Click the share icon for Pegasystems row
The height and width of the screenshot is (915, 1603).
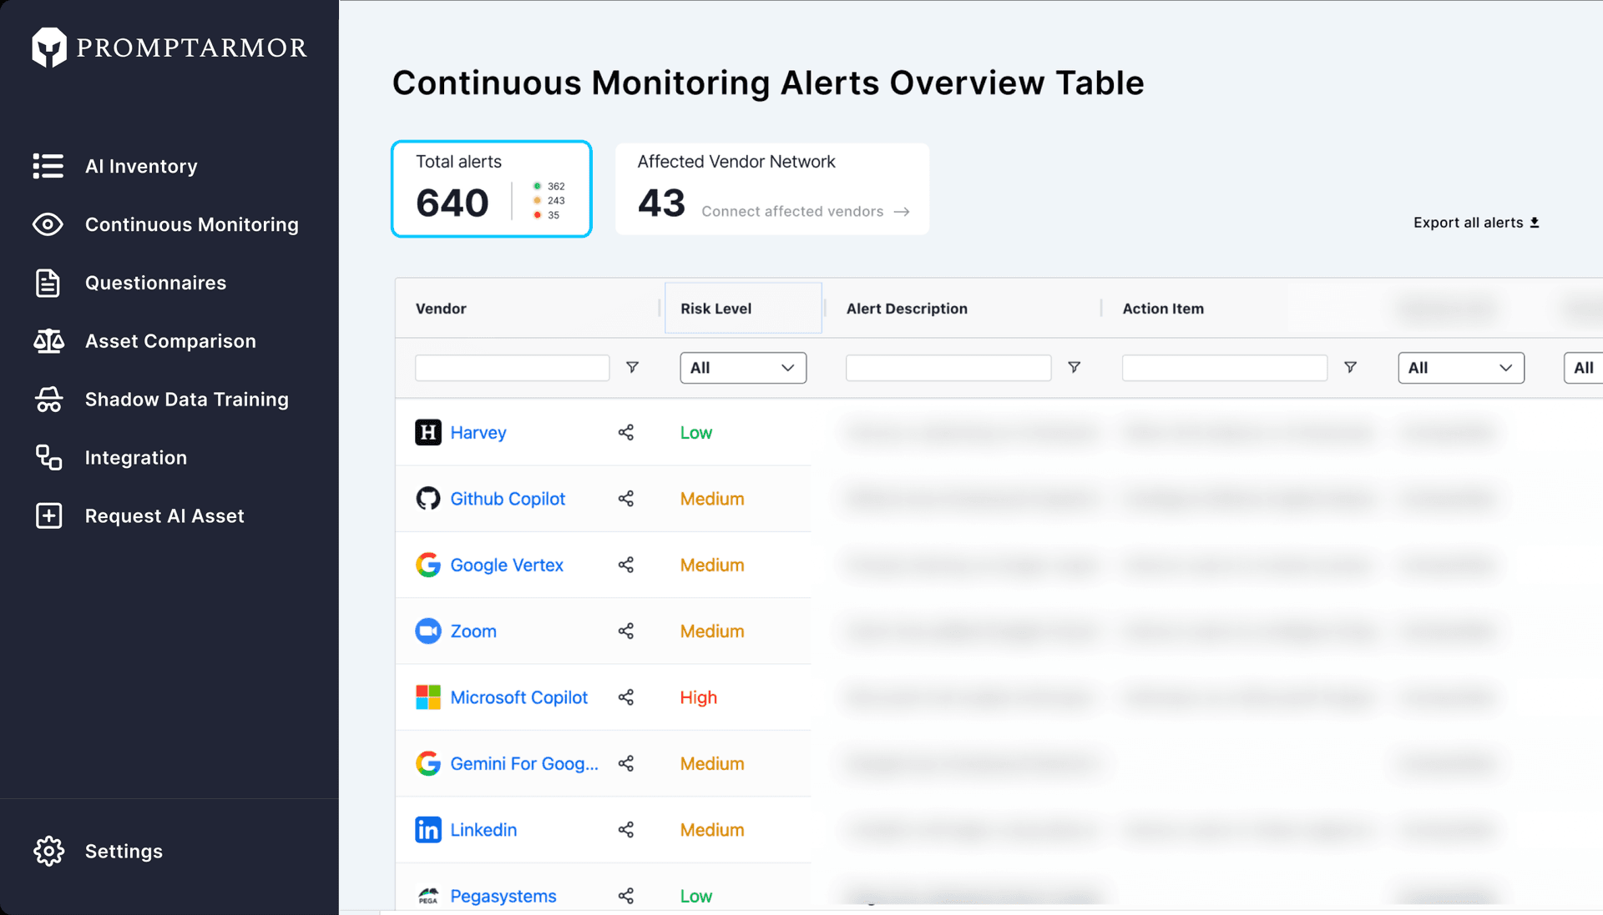(x=626, y=896)
